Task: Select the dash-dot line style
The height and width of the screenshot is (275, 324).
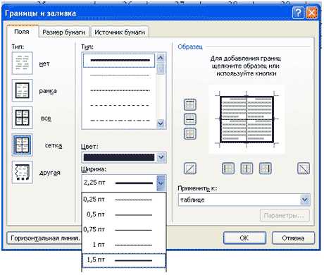Action: pos(119,121)
